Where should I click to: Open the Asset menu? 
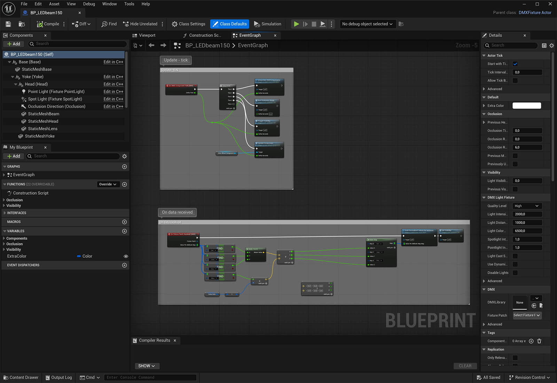tap(54, 4)
